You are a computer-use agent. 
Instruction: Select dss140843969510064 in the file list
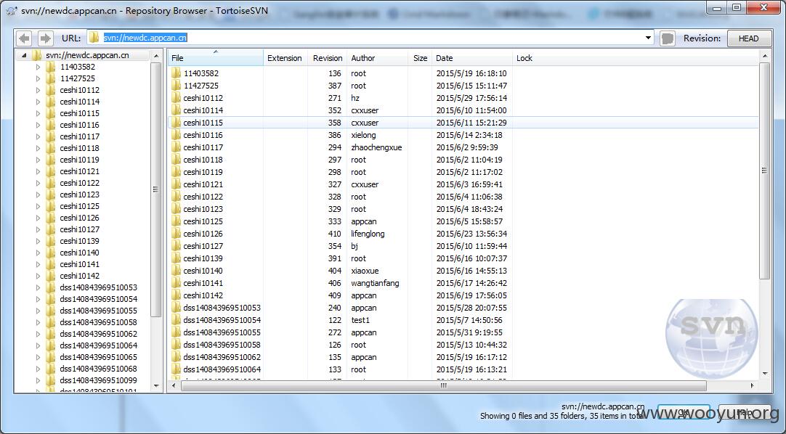tap(222, 369)
